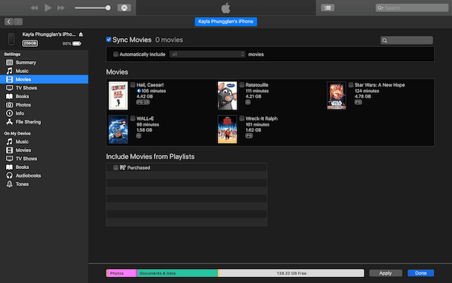This screenshot has height=283, width=452.
Task: Check the WALL•E movie checkbox
Action: click(x=132, y=118)
